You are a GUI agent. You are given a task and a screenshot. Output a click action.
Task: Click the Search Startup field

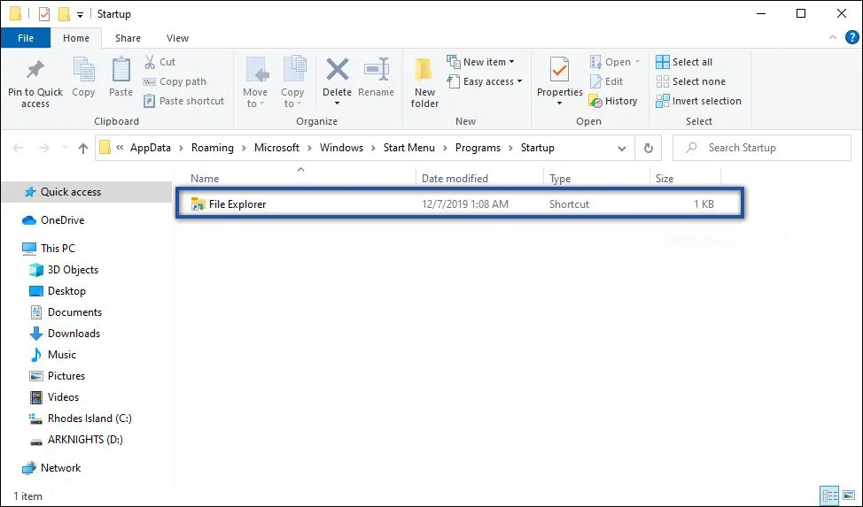[762, 148]
